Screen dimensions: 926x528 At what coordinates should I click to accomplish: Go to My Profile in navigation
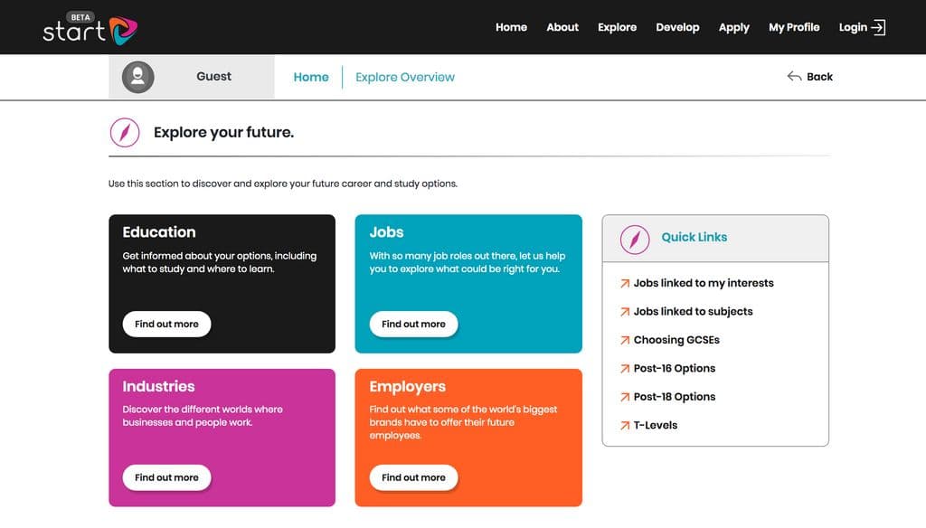pyautogui.click(x=794, y=27)
